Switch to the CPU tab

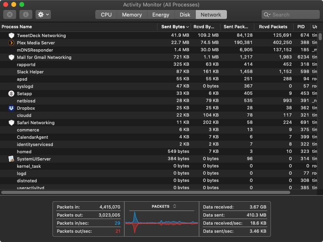click(x=106, y=15)
